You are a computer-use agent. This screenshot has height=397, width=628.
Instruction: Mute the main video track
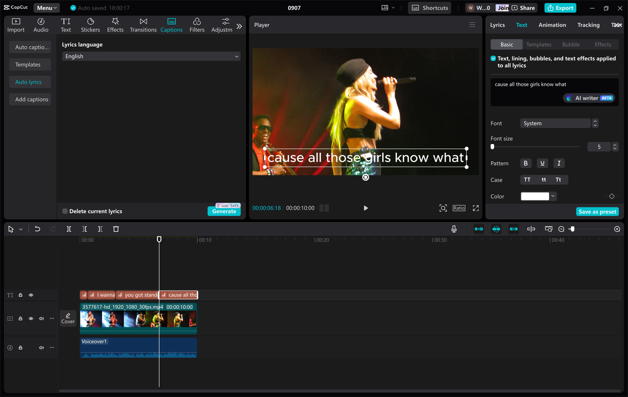coord(41,319)
